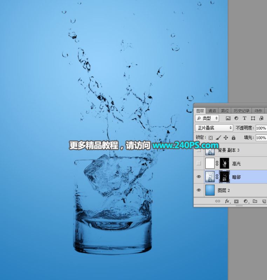The image size is (267, 280).
Task: Click lock image pixels brush icon
Action: point(218,138)
